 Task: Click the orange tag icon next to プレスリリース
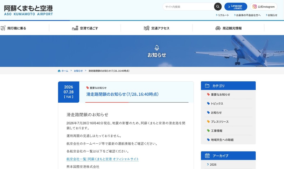coord(208,122)
